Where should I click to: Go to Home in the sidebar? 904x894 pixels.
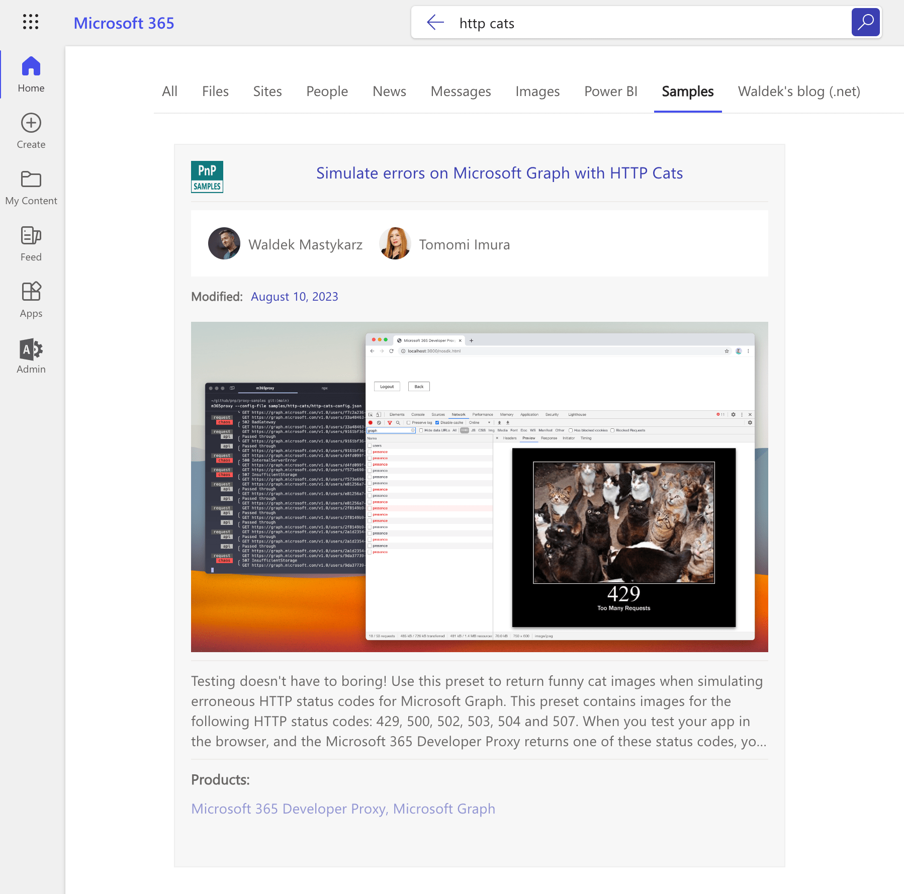tap(31, 74)
